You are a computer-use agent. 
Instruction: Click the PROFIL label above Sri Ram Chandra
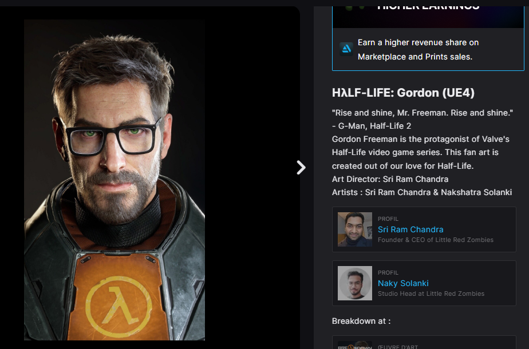(x=388, y=219)
